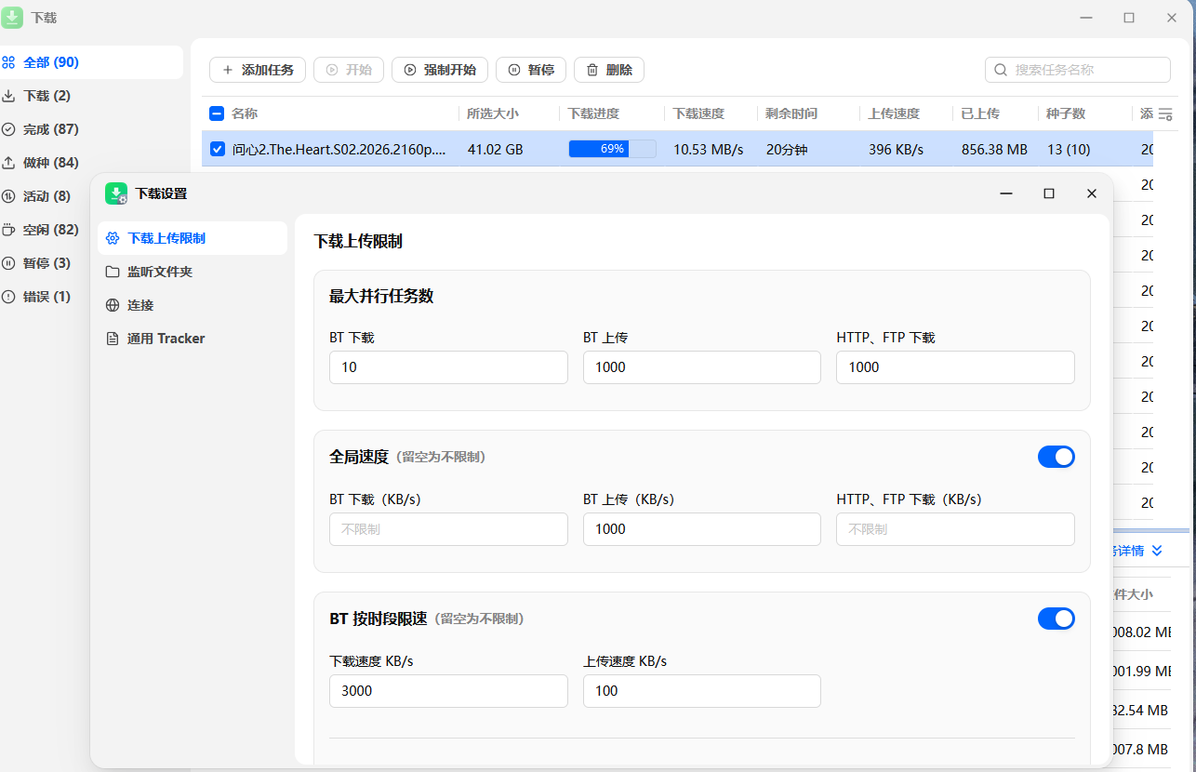Click the 下载进度 column header
This screenshot has height=772, width=1196.
[x=593, y=113]
